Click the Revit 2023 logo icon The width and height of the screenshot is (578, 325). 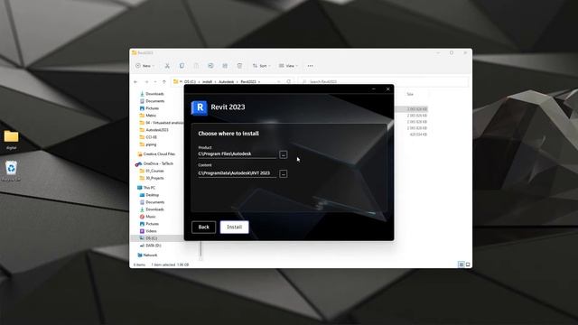pyautogui.click(x=199, y=107)
